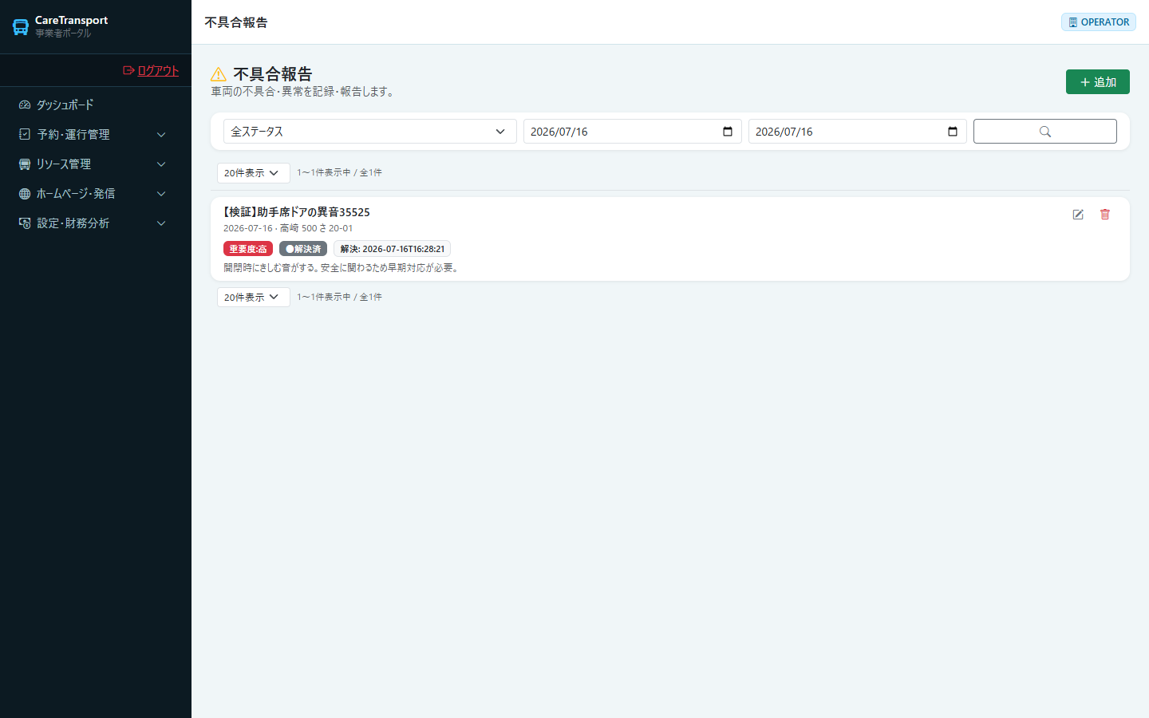The width and height of the screenshot is (1149, 718).
Task: Click the OPERATOR role badge
Action: point(1099,22)
